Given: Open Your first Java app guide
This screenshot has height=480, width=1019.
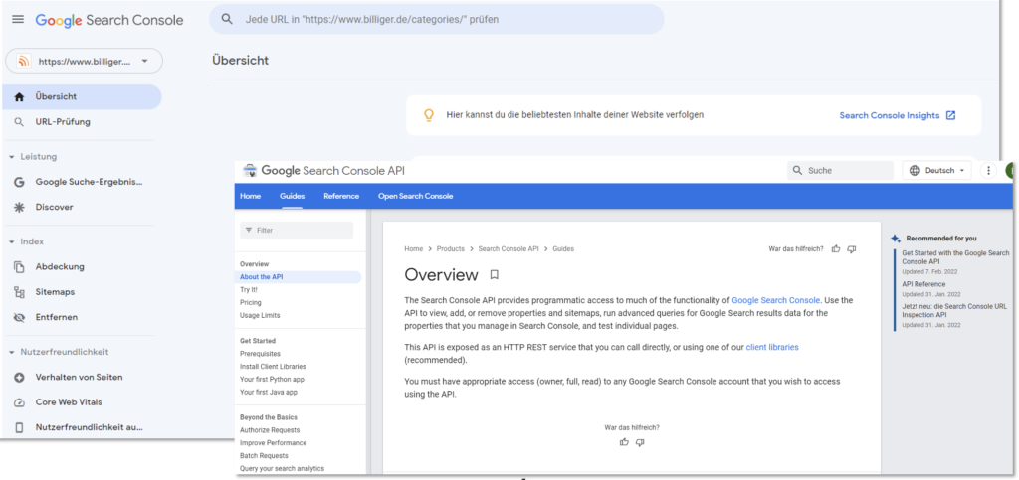Looking at the screenshot, I should [x=269, y=392].
